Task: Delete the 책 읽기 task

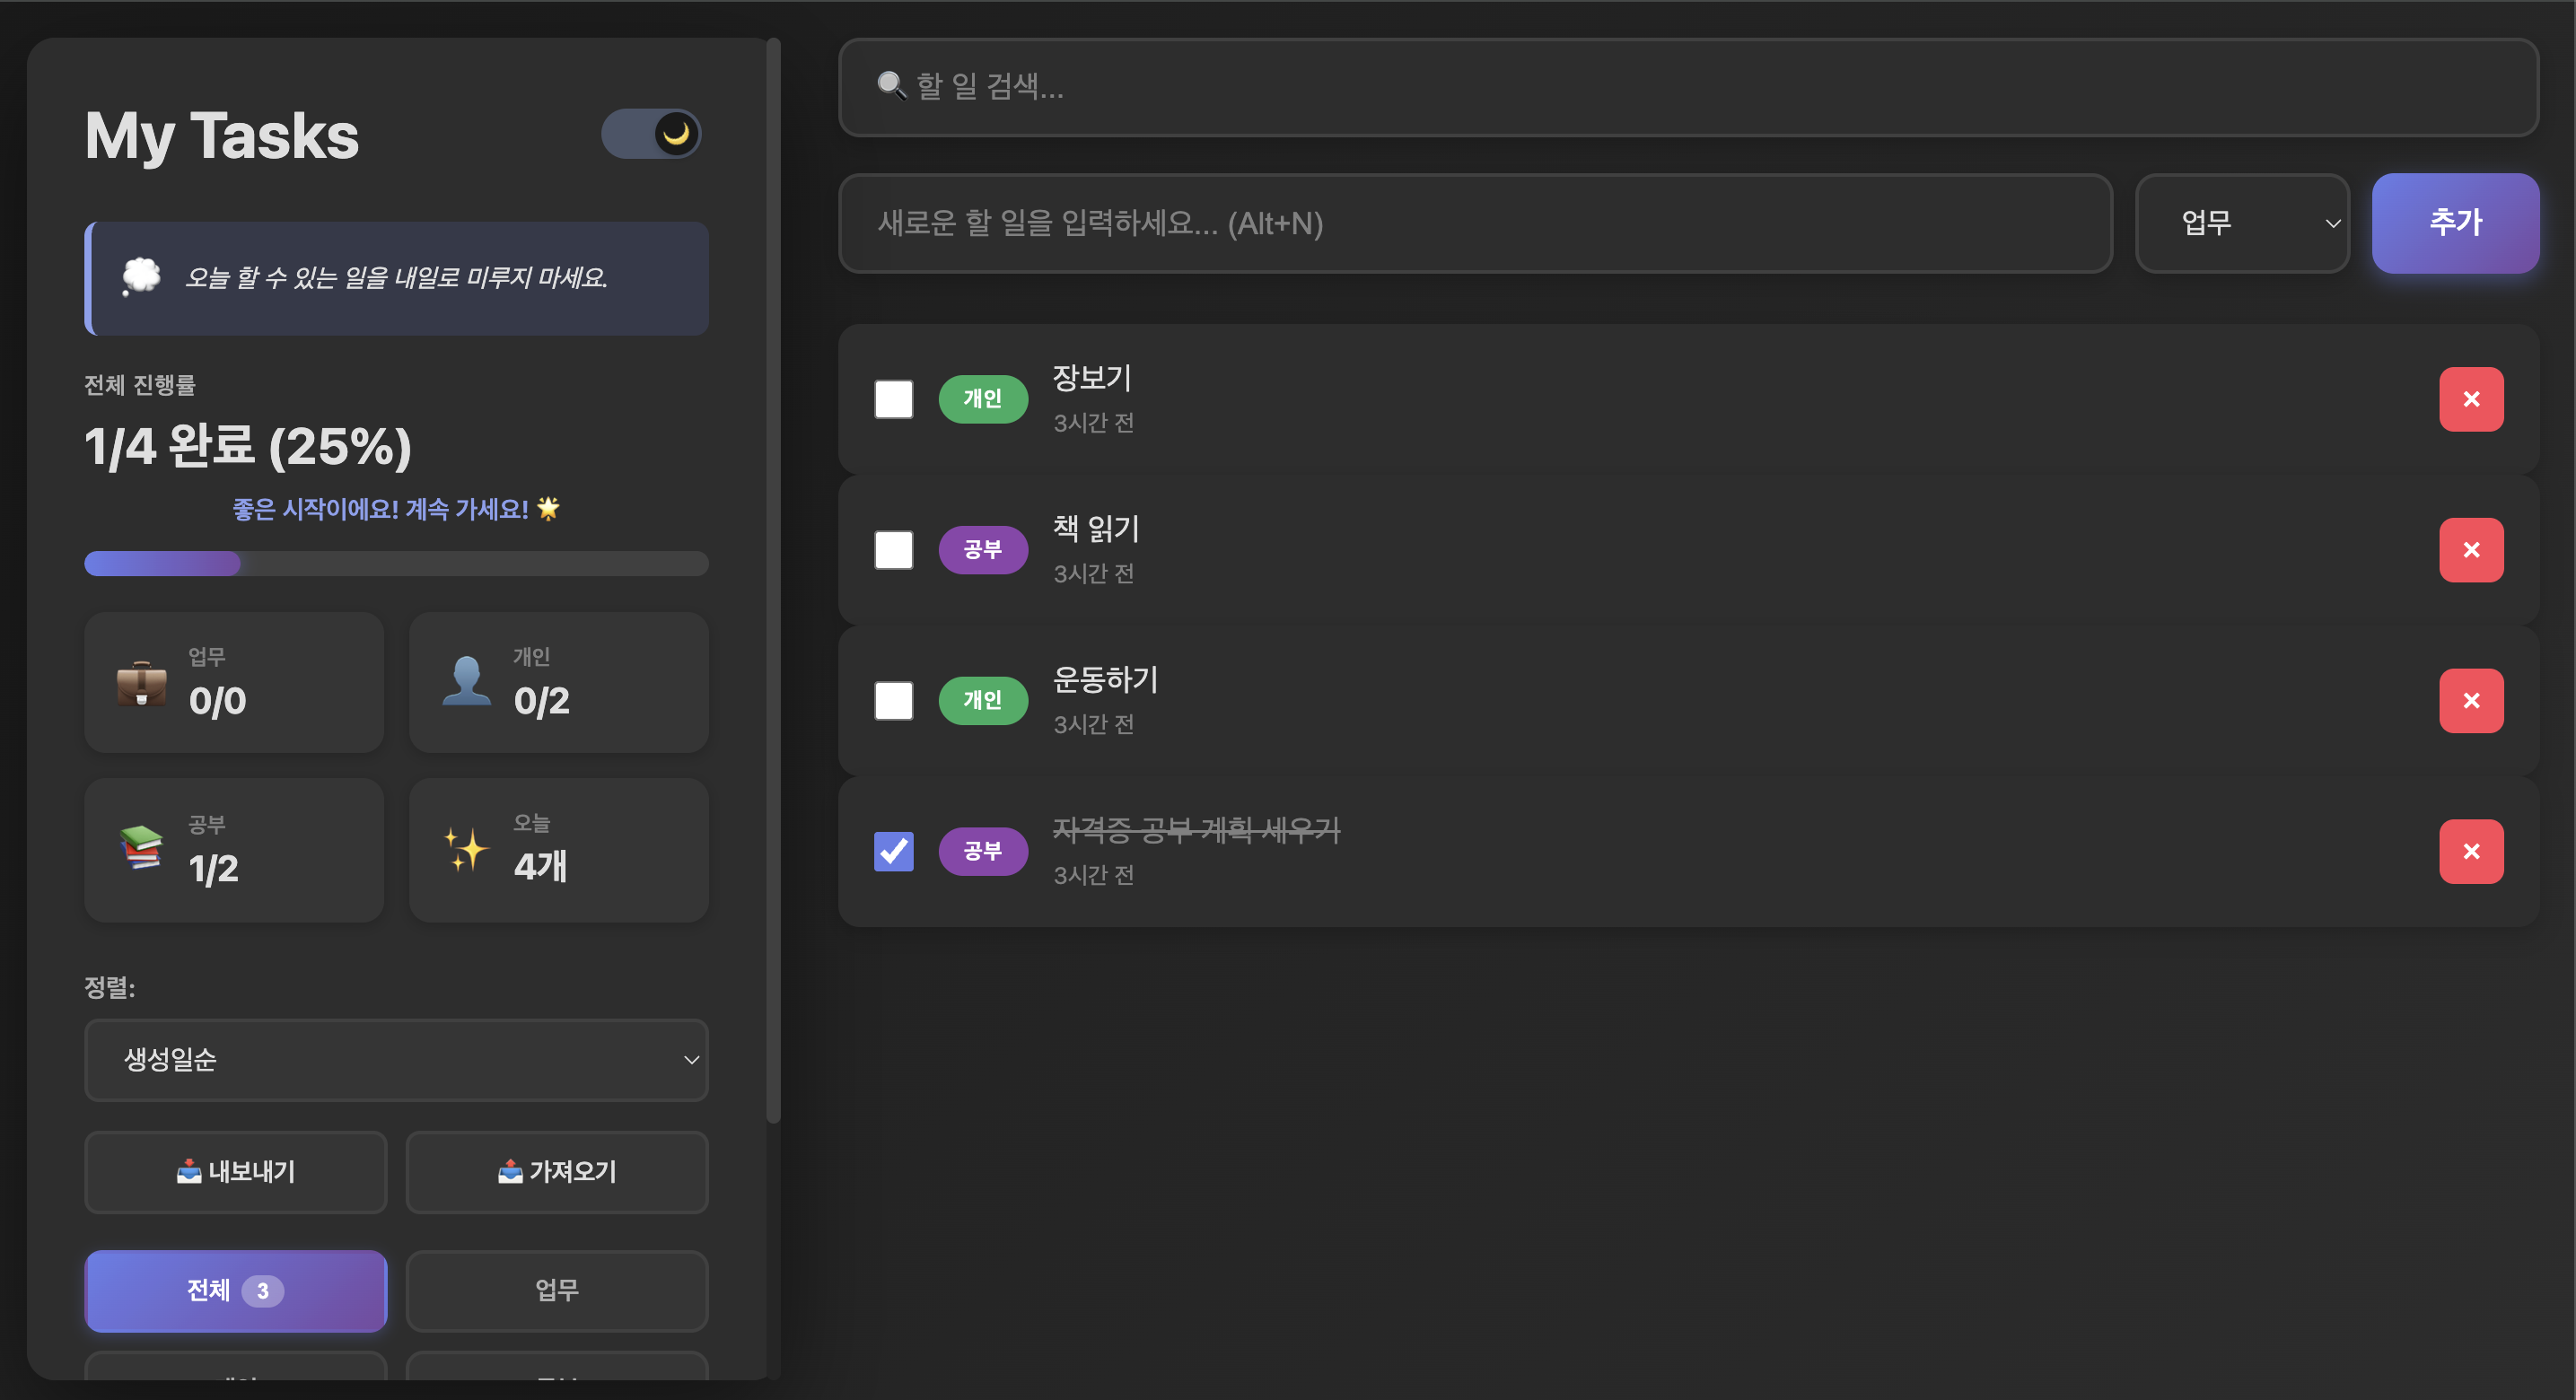Action: (x=2470, y=550)
